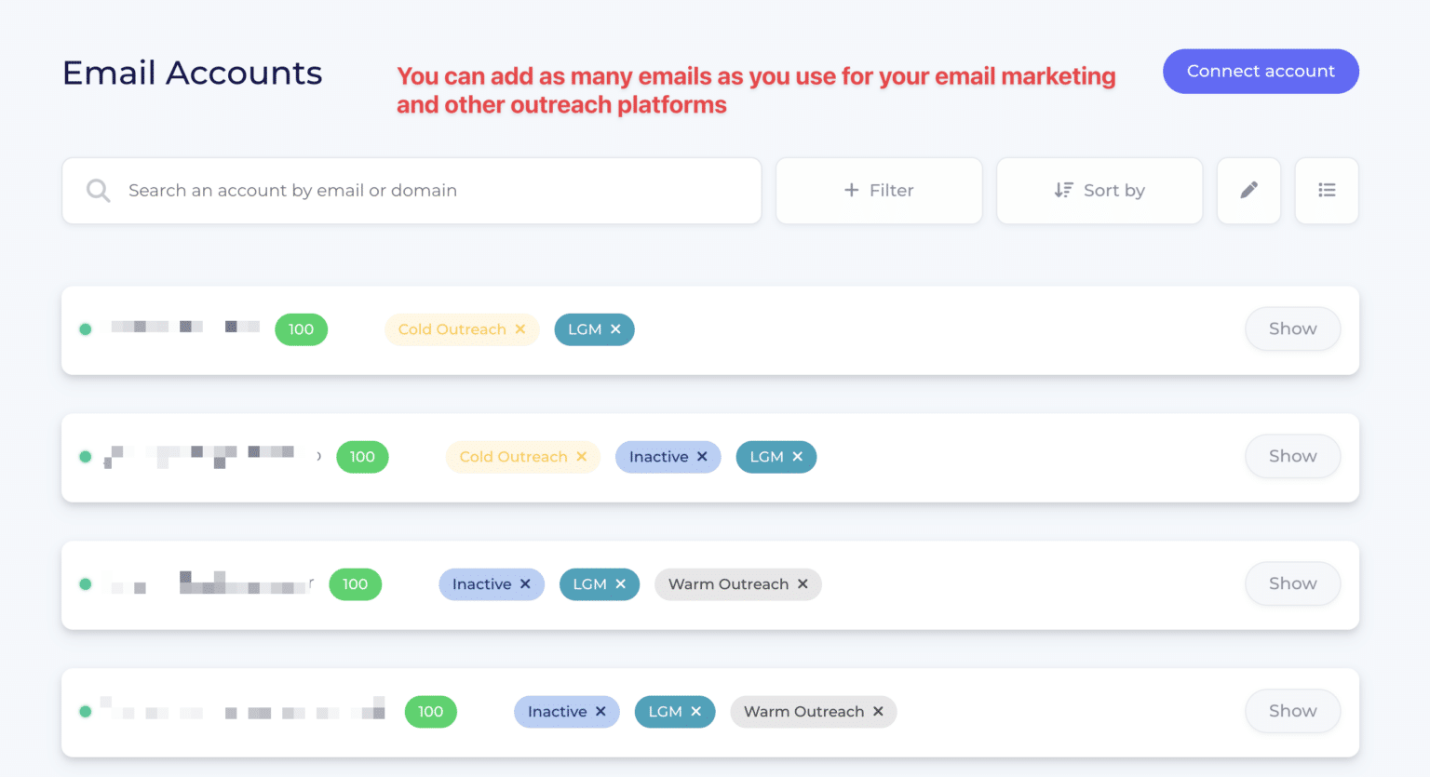The height and width of the screenshot is (777, 1430).
Task: Click the plus icon inside the Filter button
Action: point(850,190)
